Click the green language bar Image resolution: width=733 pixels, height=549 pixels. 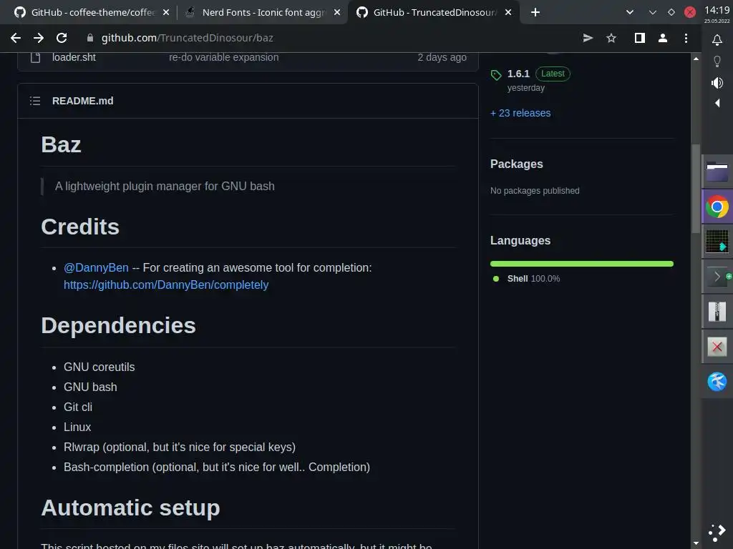click(x=581, y=264)
